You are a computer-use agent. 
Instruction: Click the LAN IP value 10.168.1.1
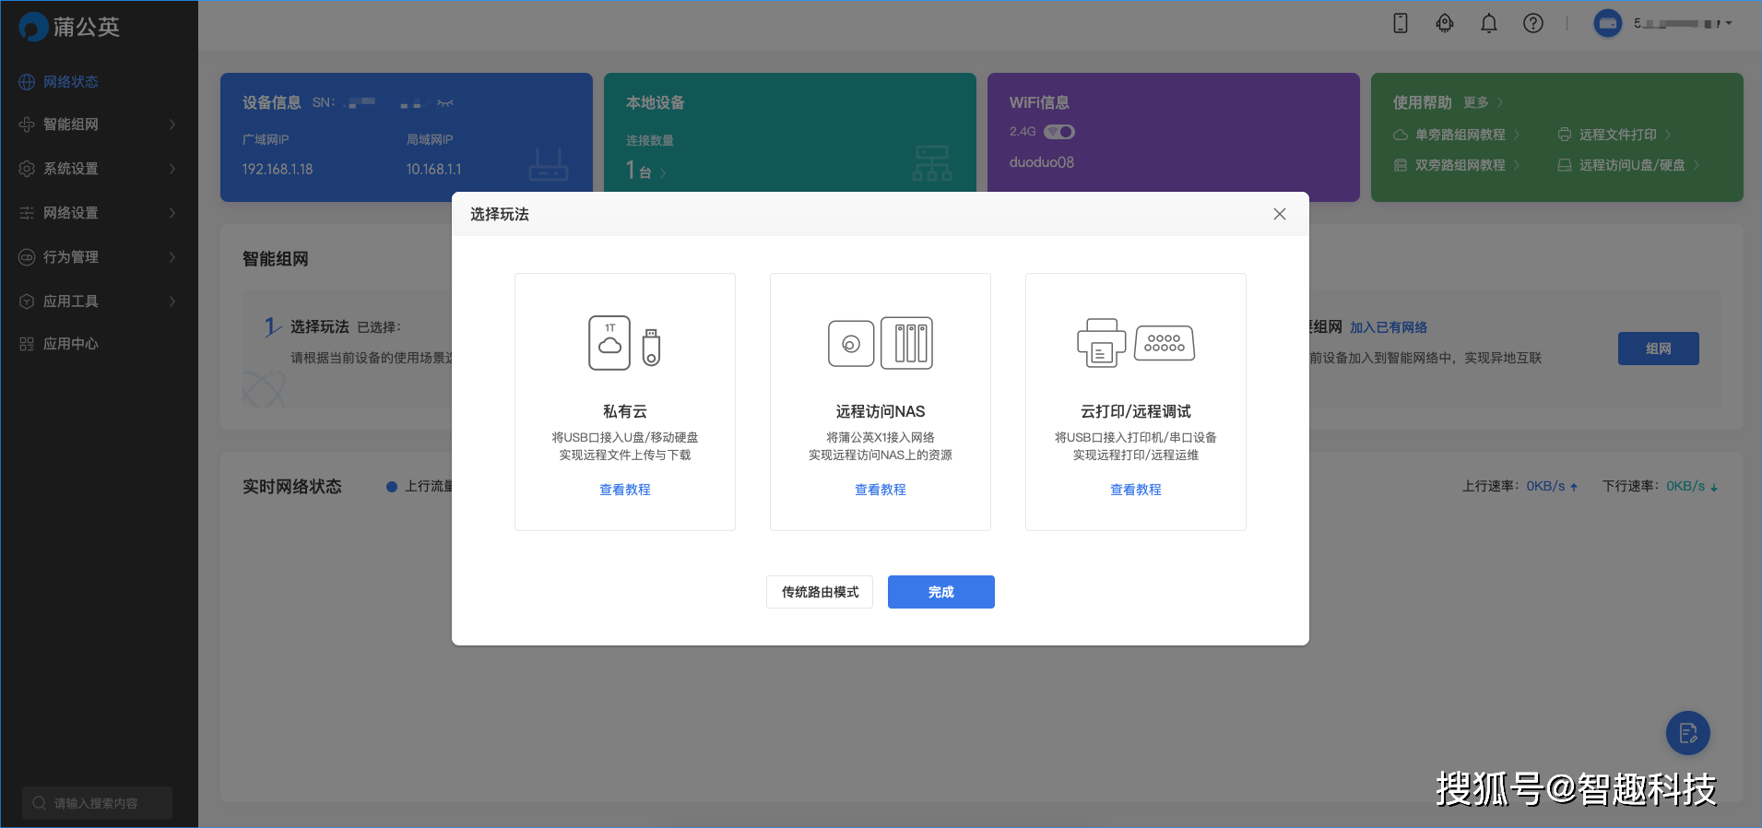click(434, 170)
